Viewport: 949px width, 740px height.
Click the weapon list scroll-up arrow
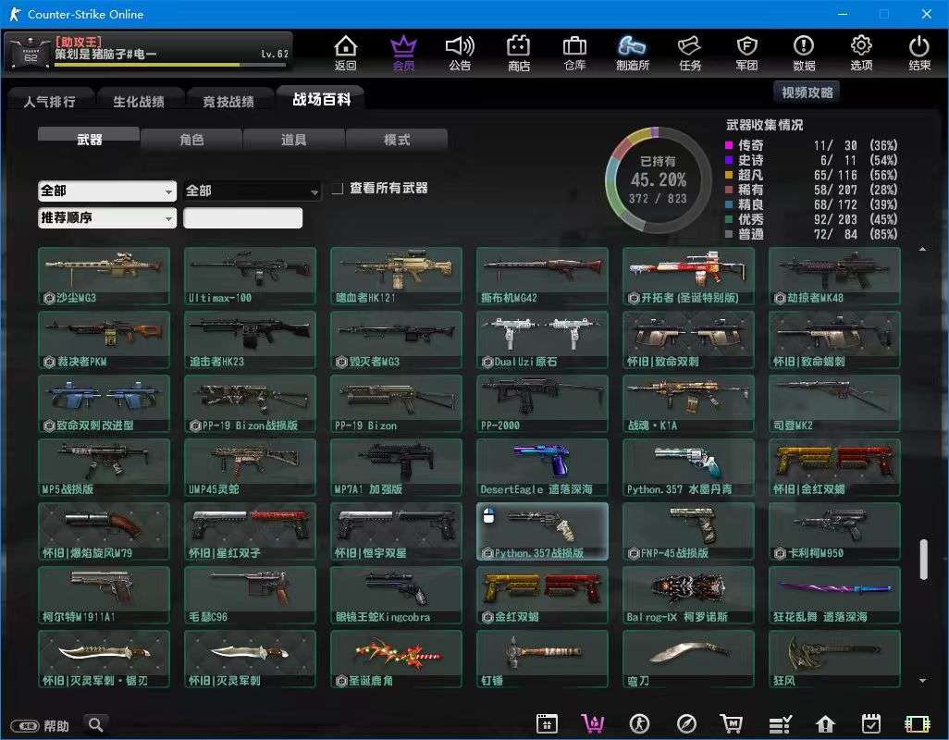(922, 249)
